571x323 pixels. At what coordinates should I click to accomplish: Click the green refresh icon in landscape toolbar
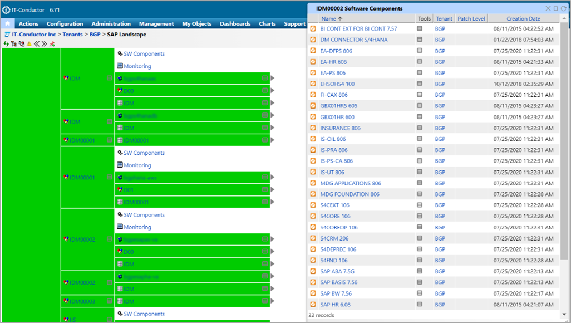pos(6,43)
